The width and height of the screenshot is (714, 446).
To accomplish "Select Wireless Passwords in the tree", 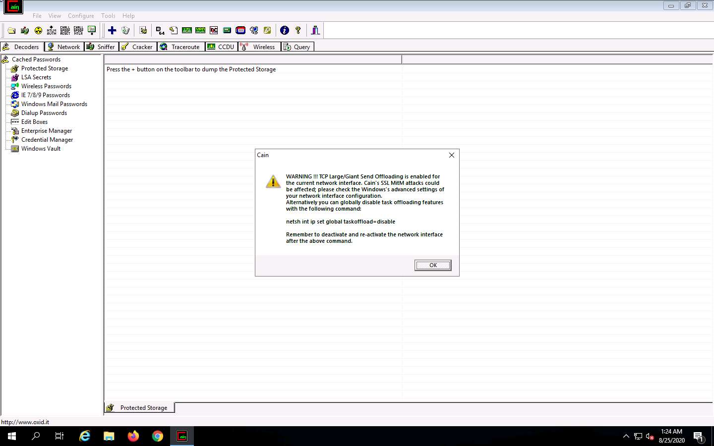I will [46, 86].
